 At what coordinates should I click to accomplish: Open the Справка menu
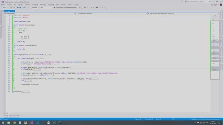77,5
